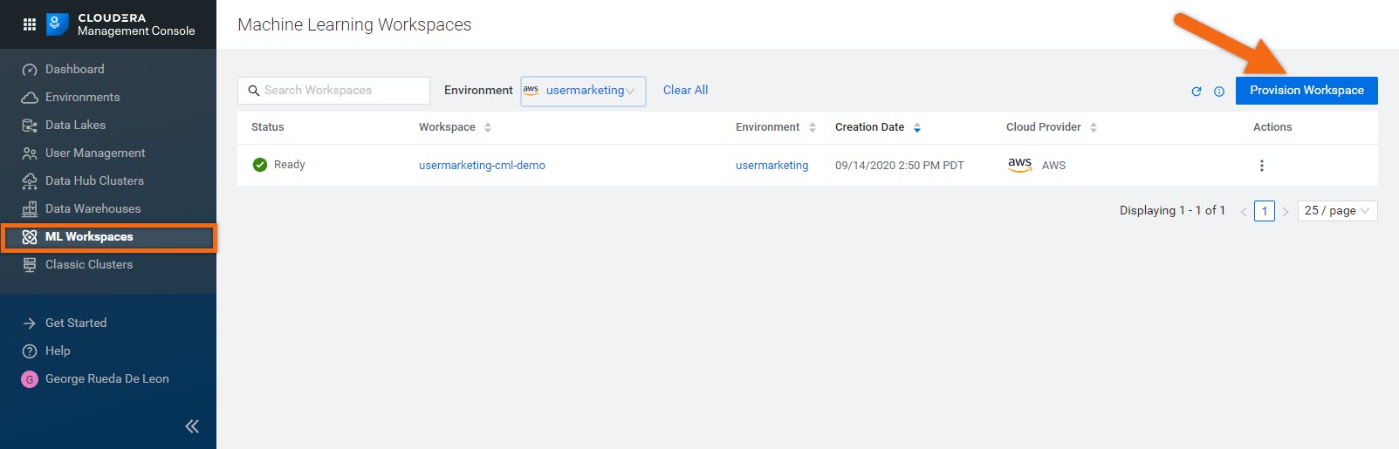Viewport: 1399px width, 449px height.
Task: Select page 1 in pagination
Action: click(x=1265, y=211)
